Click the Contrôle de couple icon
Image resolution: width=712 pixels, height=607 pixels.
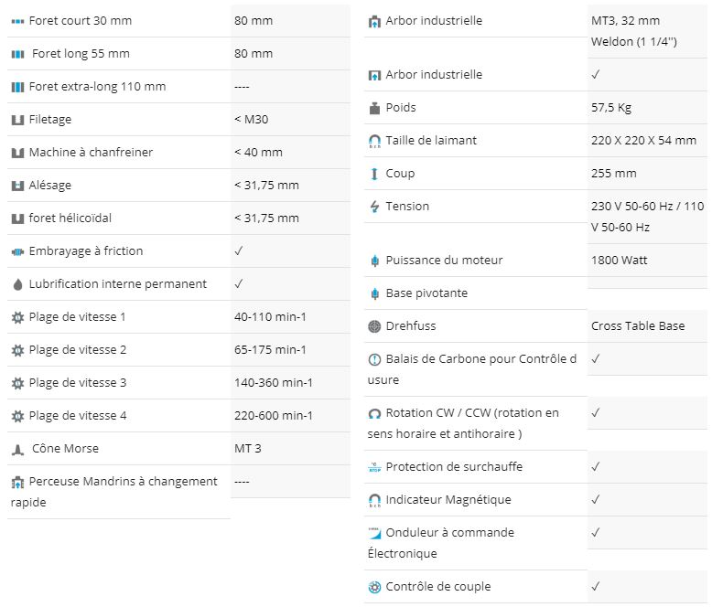tap(374, 587)
